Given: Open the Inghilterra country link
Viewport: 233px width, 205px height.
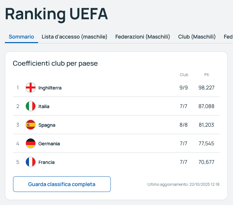Looking at the screenshot, I should click(50, 88).
